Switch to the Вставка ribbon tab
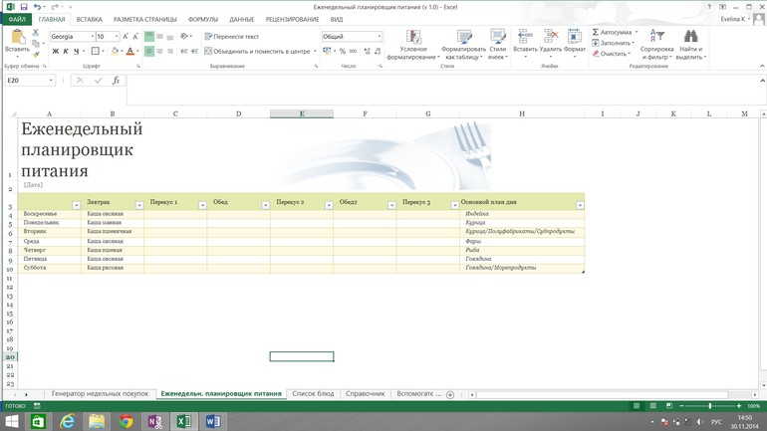Screen dimensions: 767x431 (89, 19)
